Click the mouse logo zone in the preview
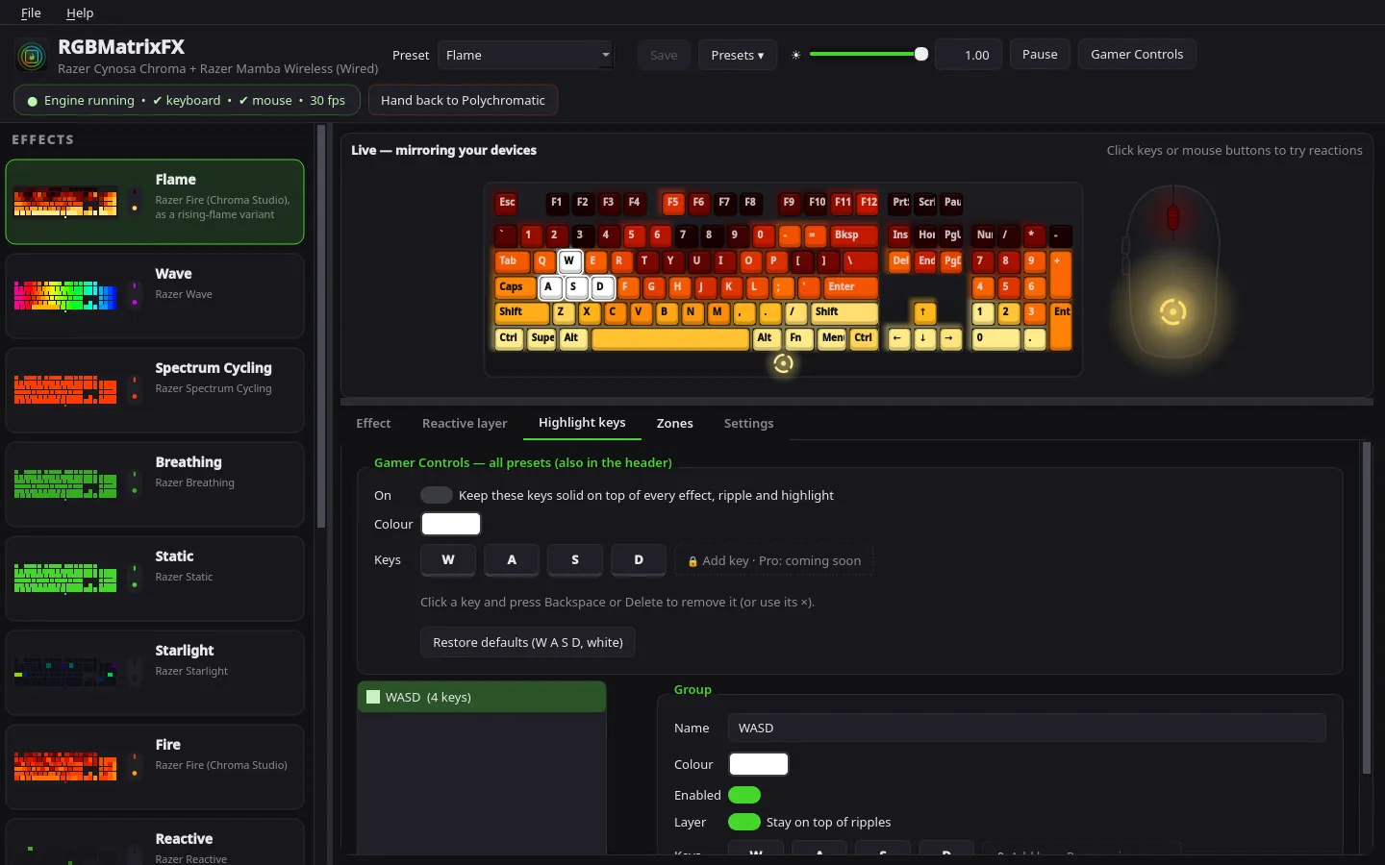This screenshot has width=1385, height=865. [1172, 311]
